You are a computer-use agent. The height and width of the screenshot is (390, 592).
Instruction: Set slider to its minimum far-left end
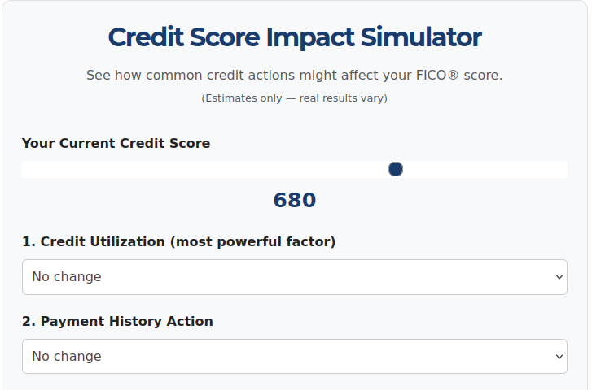tap(24, 169)
